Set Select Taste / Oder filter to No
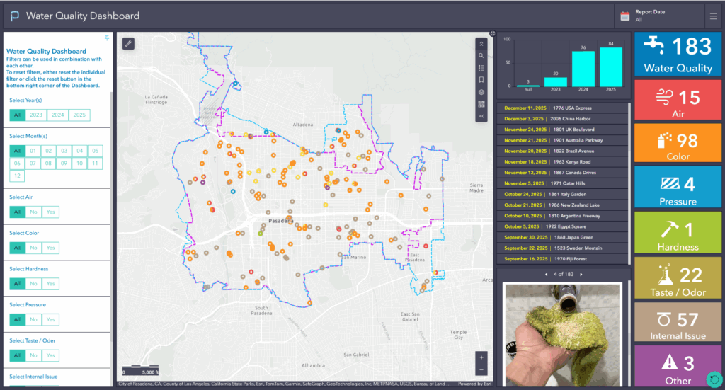The image size is (725, 390). pyautogui.click(x=33, y=355)
